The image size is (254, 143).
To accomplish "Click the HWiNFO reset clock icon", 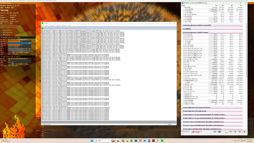I will pos(231,132).
